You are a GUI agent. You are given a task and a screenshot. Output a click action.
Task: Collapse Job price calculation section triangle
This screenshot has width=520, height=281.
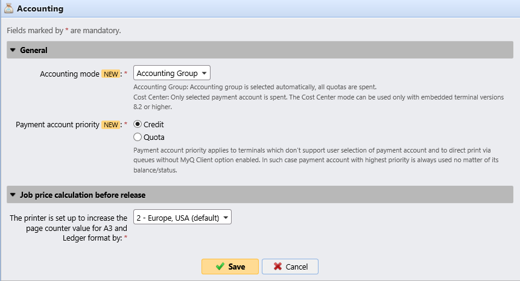[x=13, y=195]
